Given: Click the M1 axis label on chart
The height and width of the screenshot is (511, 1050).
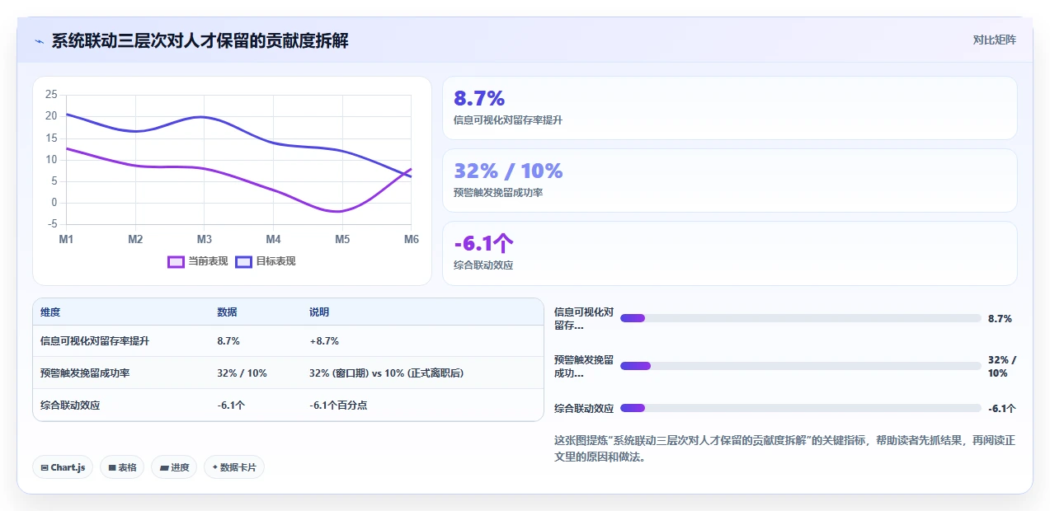Looking at the screenshot, I should (x=66, y=239).
